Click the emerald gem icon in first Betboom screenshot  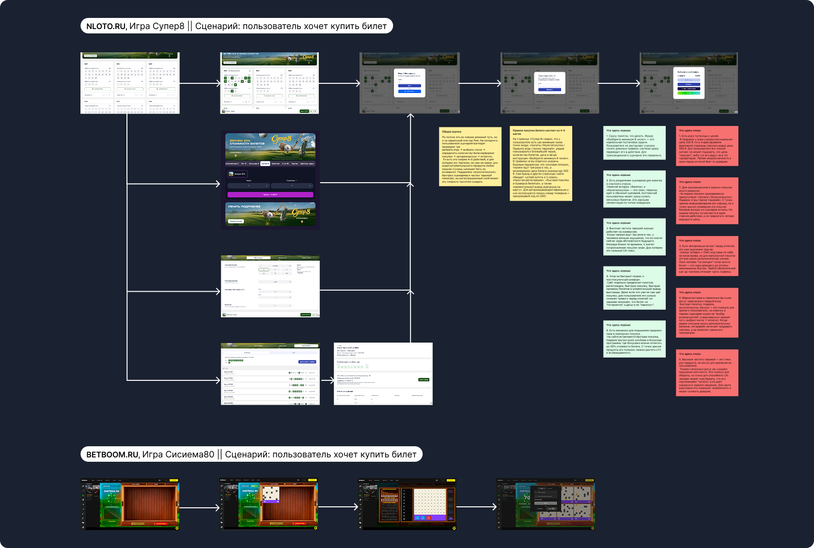click(x=111, y=498)
